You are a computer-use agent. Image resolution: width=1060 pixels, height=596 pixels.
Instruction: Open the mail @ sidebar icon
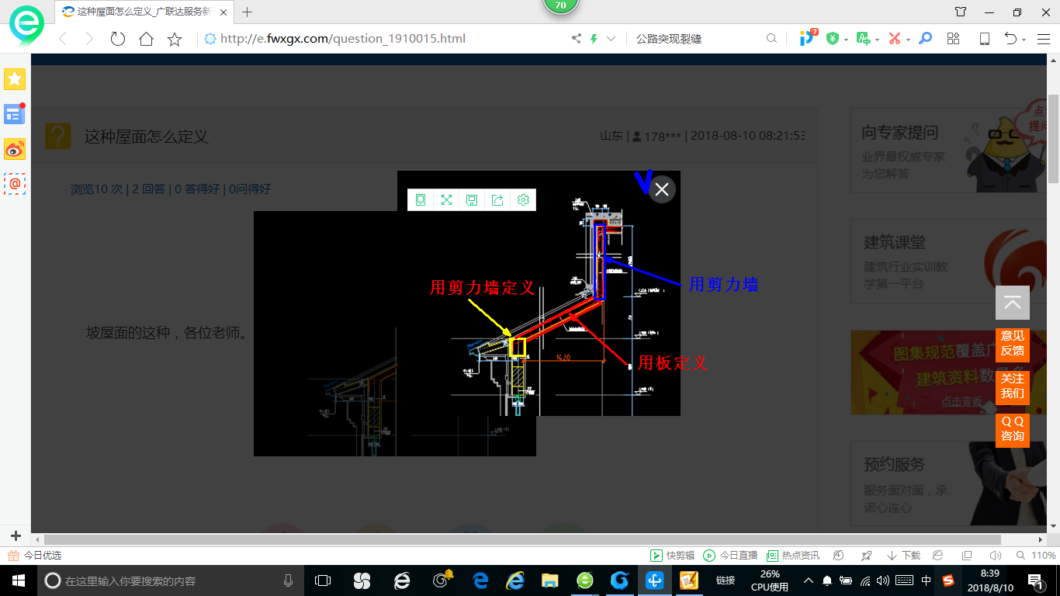click(15, 184)
